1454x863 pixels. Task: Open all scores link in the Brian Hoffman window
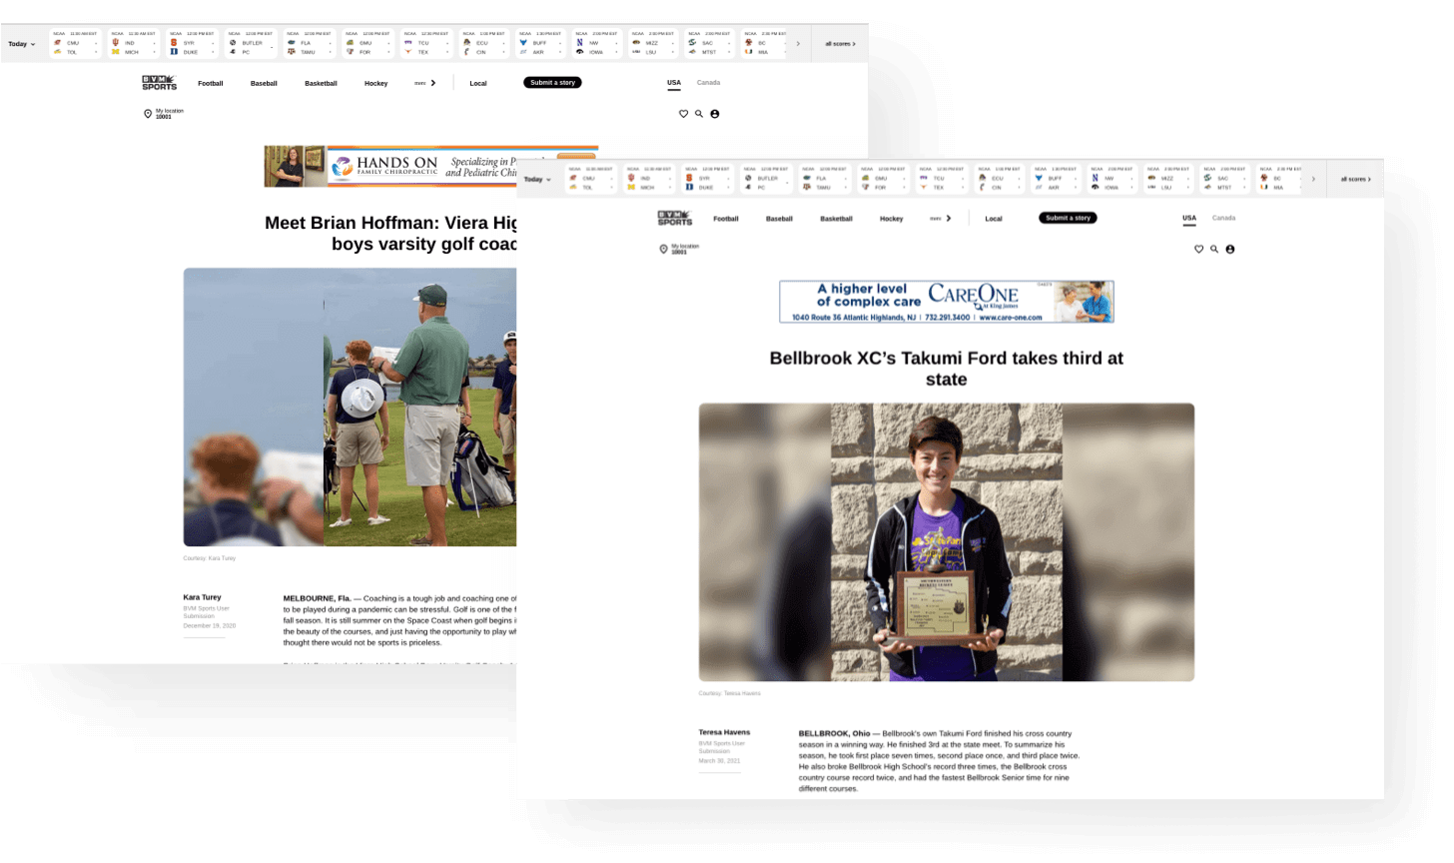pos(840,44)
